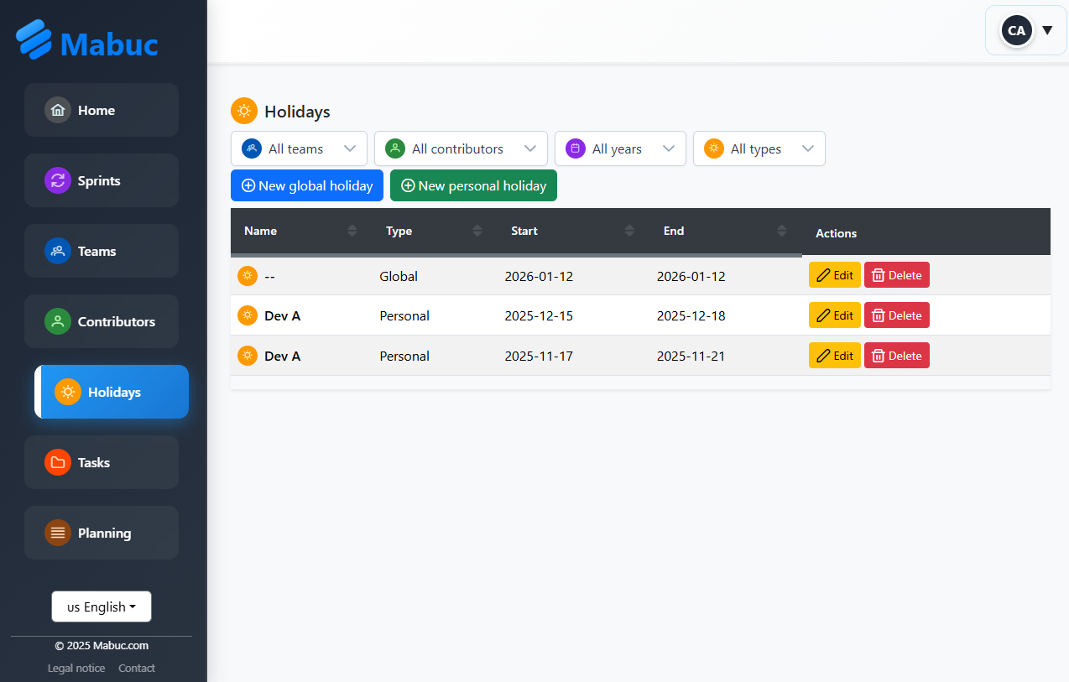Image resolution: width=1069 pixels, height=682 pixels.
Task: Click the sun icon beside the Global holiday row
Action: pyautogui.click(x=247, y=275)
